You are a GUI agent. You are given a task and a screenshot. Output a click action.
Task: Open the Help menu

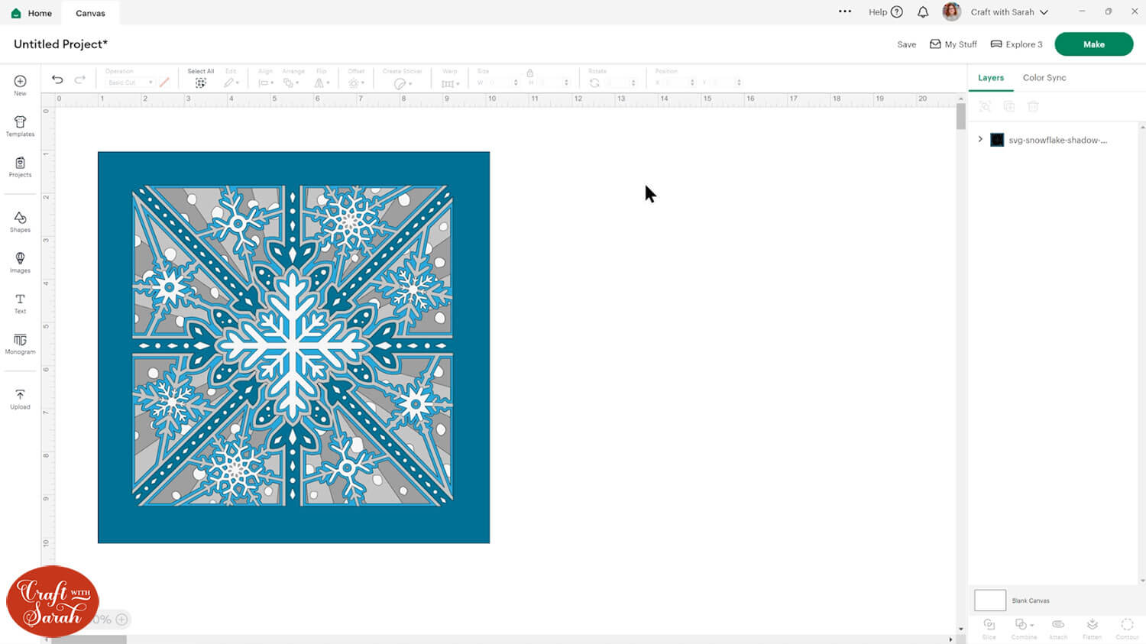[885, 12]
